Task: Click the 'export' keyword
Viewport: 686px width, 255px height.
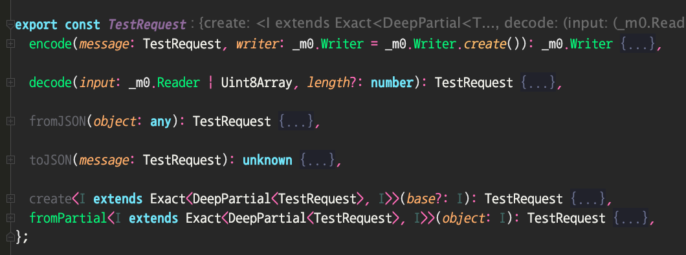Action: [36, 25]
